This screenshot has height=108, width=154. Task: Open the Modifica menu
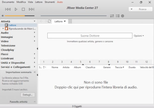[x=21, y=2]
